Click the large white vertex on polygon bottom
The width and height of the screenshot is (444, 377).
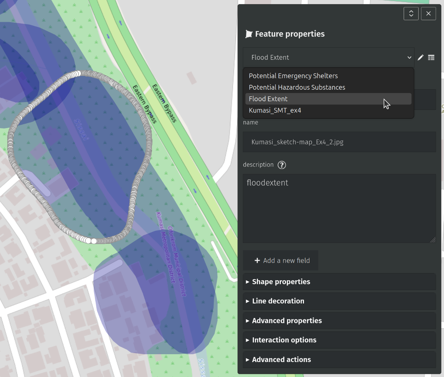pos(94,241)
